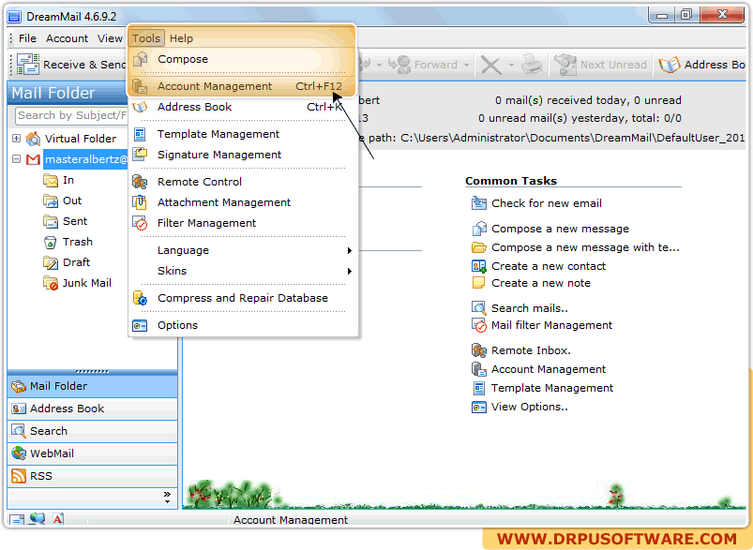Screen dimensions: 753x550
Task: Click the Search by Subject input field
Action: coord(72,115)
